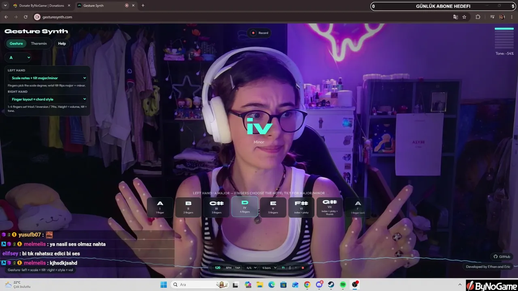
Task: Open Task View on the taskbar
Action: click(x=236, y=285)
